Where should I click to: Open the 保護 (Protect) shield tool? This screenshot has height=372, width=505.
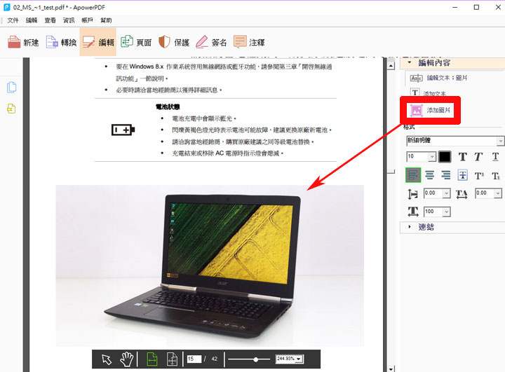174,42
